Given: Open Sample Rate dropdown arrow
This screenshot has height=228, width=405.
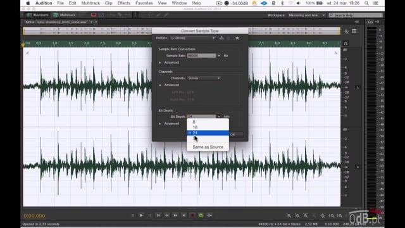Looking at the screenshot, I should [219, 56].
